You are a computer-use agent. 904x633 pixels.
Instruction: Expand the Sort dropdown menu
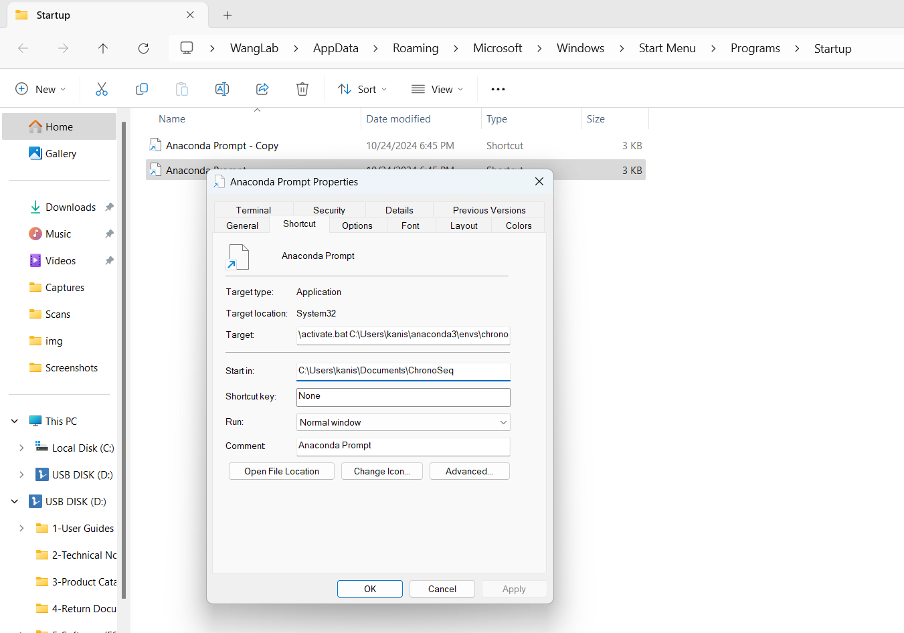pyautogui.click(x=363, y=89)
